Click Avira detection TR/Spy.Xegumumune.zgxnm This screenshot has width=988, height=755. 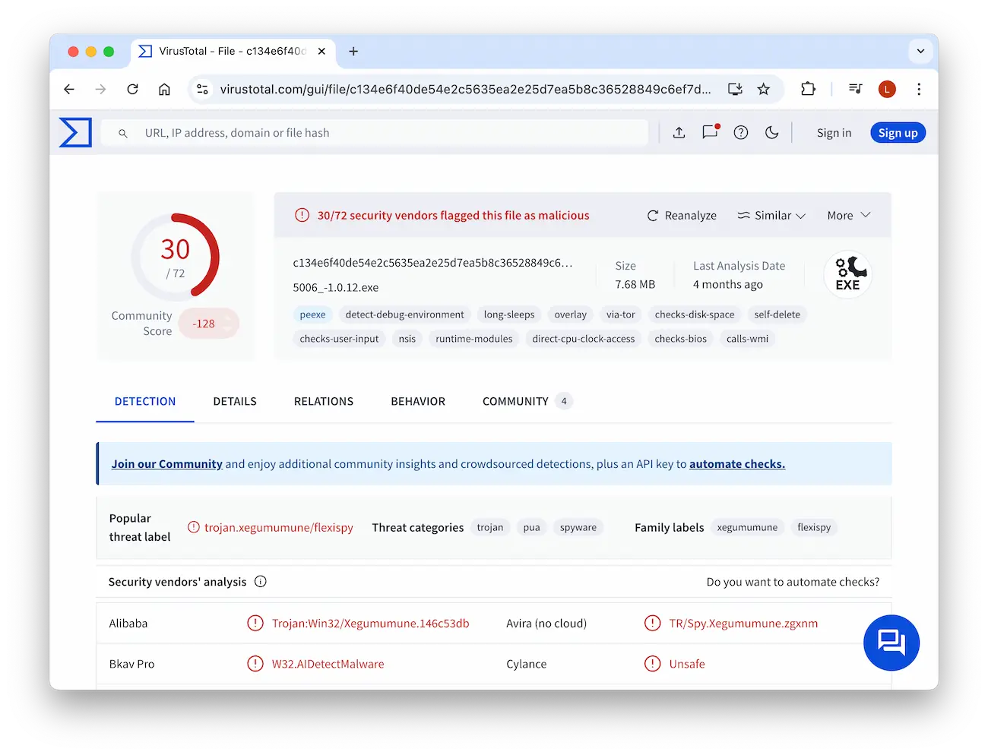click(x=743, y=624)
